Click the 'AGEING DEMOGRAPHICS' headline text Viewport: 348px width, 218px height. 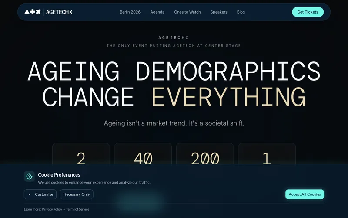pyautogui.click(x=174, y=71)
